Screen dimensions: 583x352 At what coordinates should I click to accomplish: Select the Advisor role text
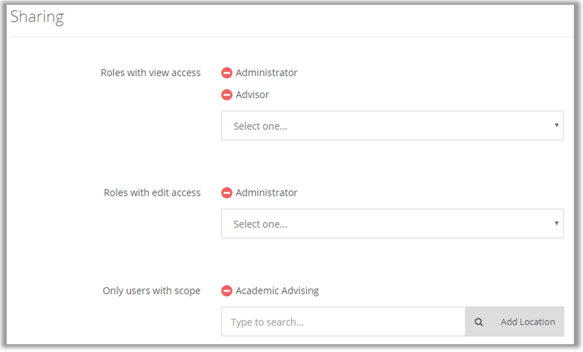coord(252,94)
